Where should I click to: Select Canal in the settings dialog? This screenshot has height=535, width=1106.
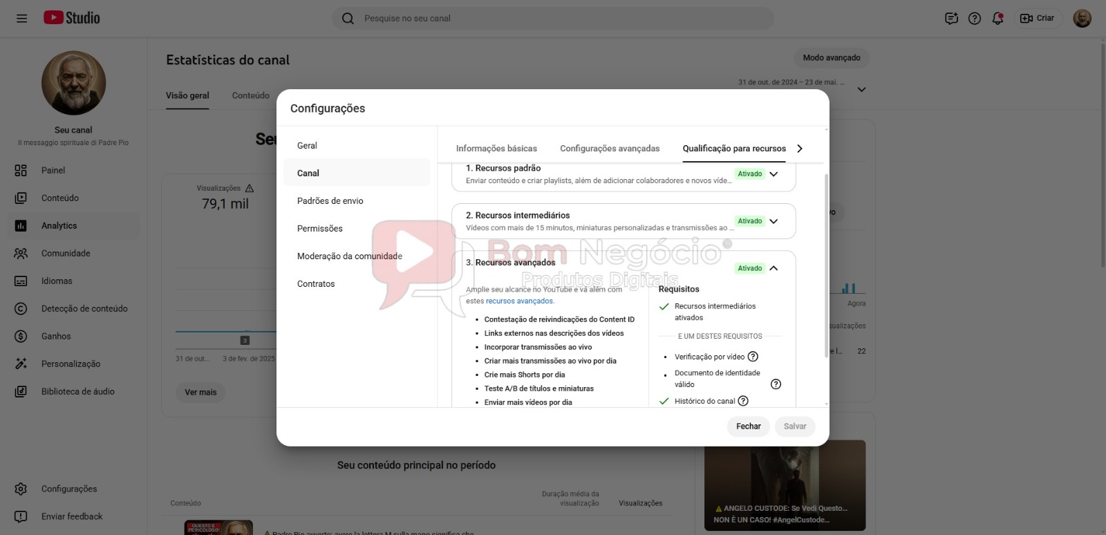coord(357,173)
